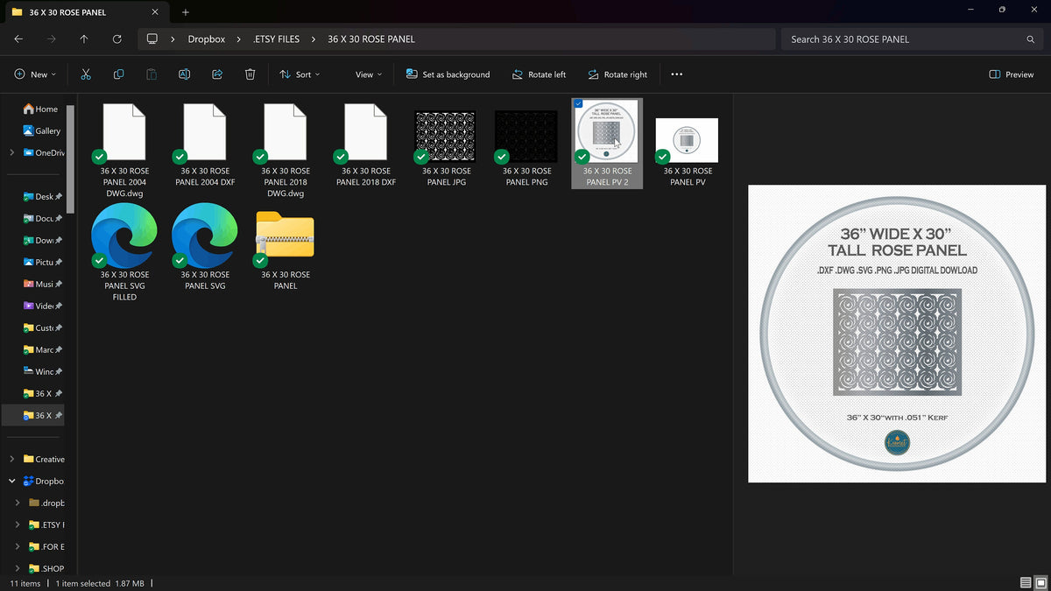Navigate up one folder level

coord(84,39)
